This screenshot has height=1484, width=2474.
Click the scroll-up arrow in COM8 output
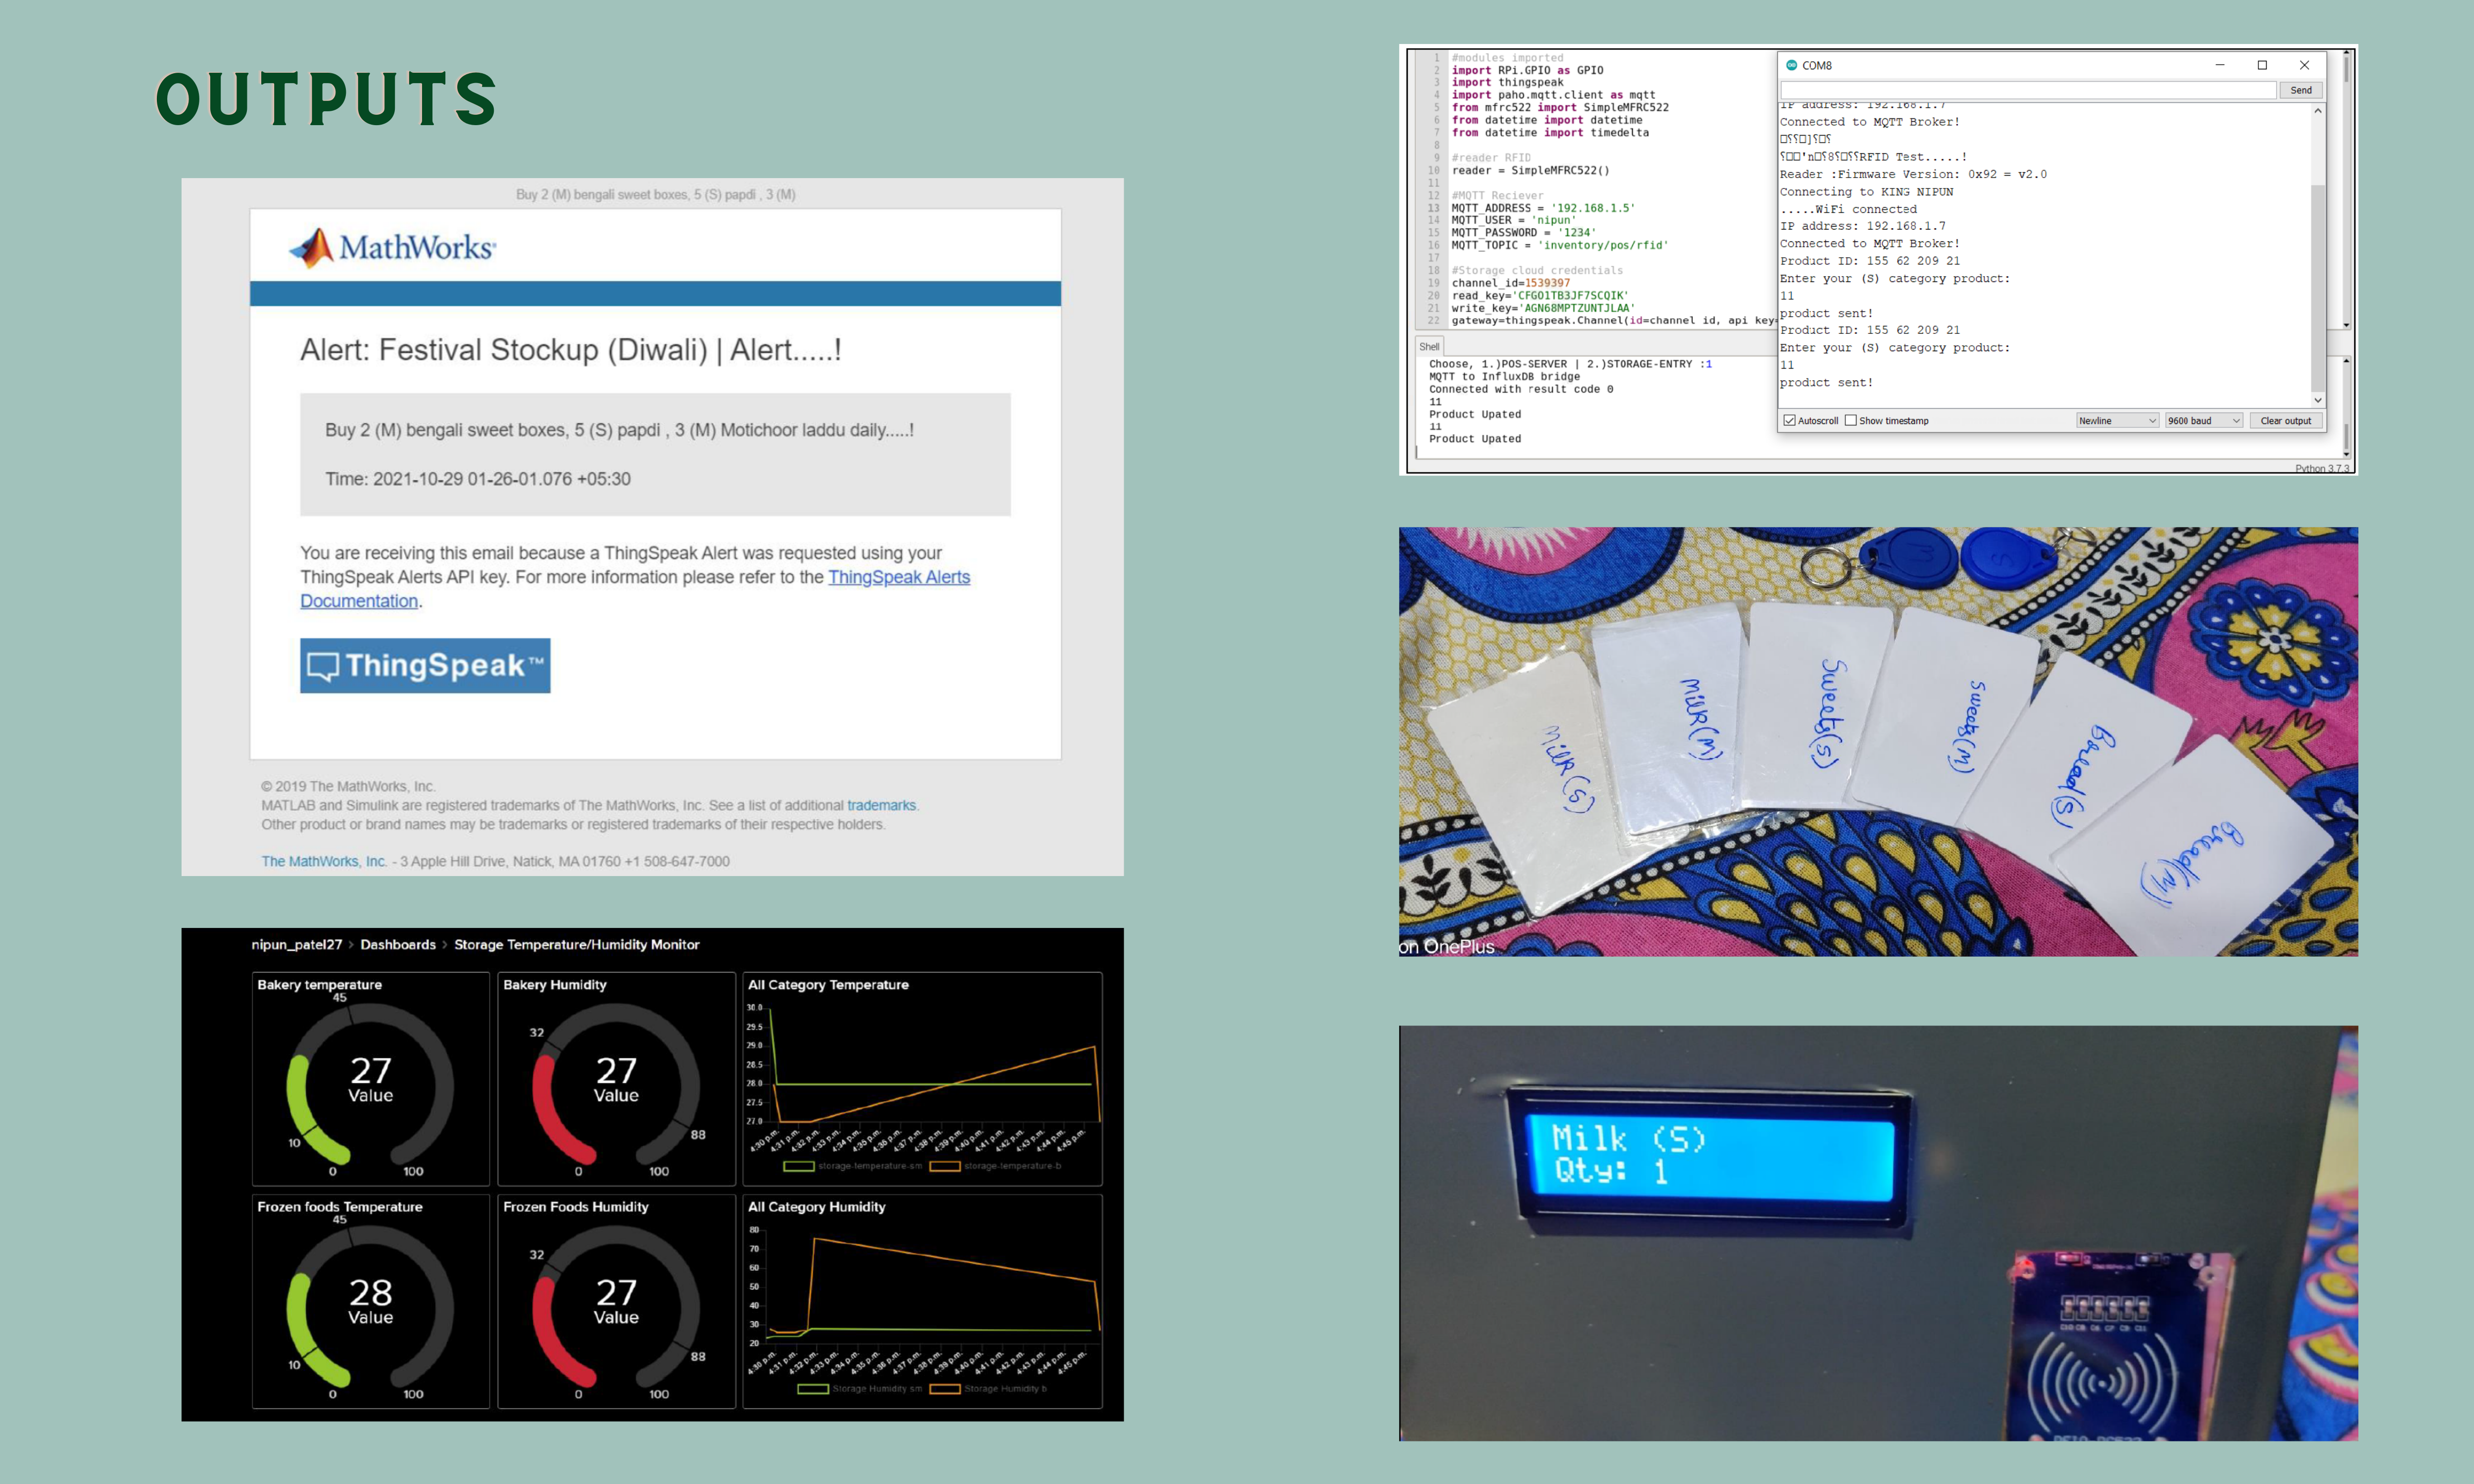2317,111
